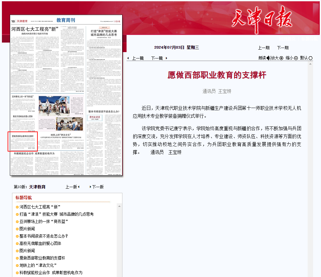The image size is (321, 277).
Task: Click the right arrow beside 下一版
Action: (90, 187)
